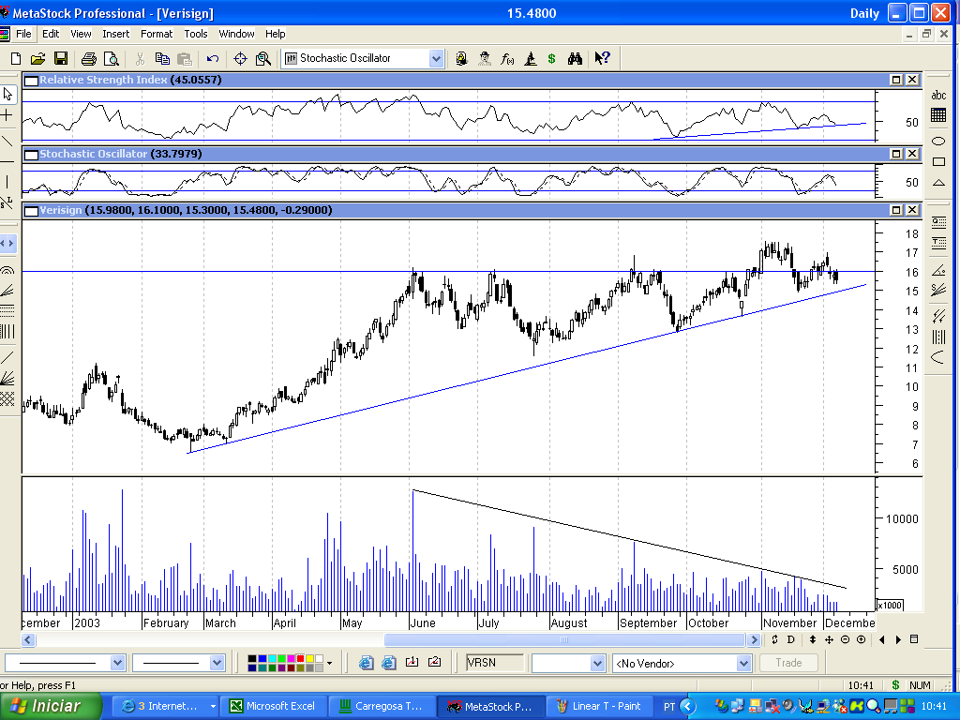Image resolution: width=960 pixels, height=720 pixels.
Task: Select the crosshair data window icon
Action: tap(240, 59)
